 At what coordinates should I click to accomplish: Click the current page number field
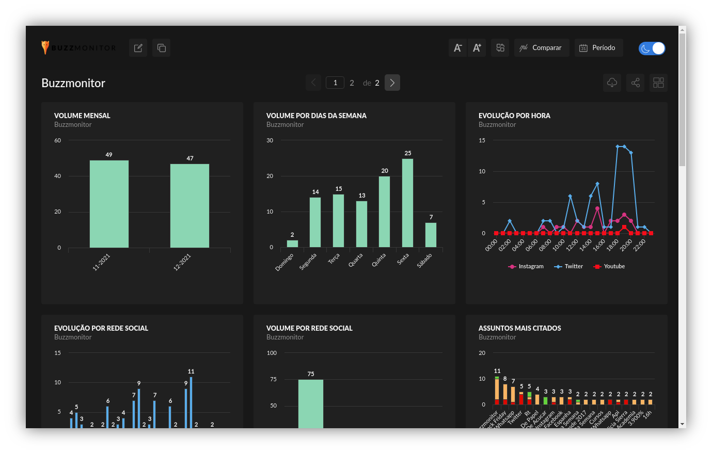(x=335, y=83)
